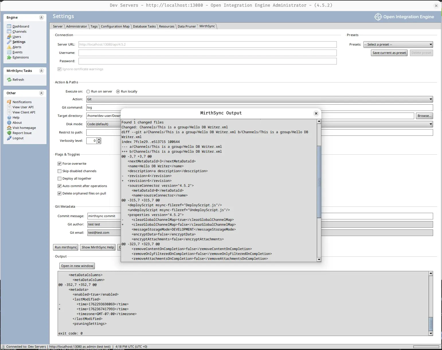Click the Refresh icon under MirthSync Tasks
This screenshot has height=350, width=442.
9,80
